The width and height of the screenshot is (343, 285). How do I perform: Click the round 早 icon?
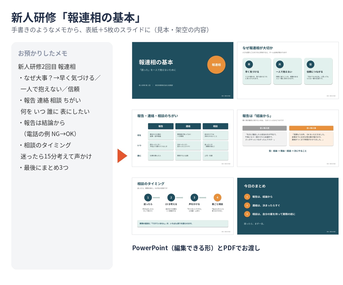[x=249, y=64]
